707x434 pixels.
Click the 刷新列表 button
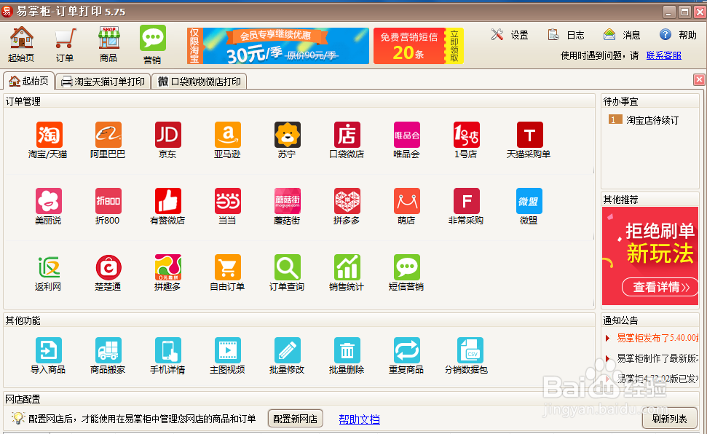pyautogui.click(x=670, y=419)
